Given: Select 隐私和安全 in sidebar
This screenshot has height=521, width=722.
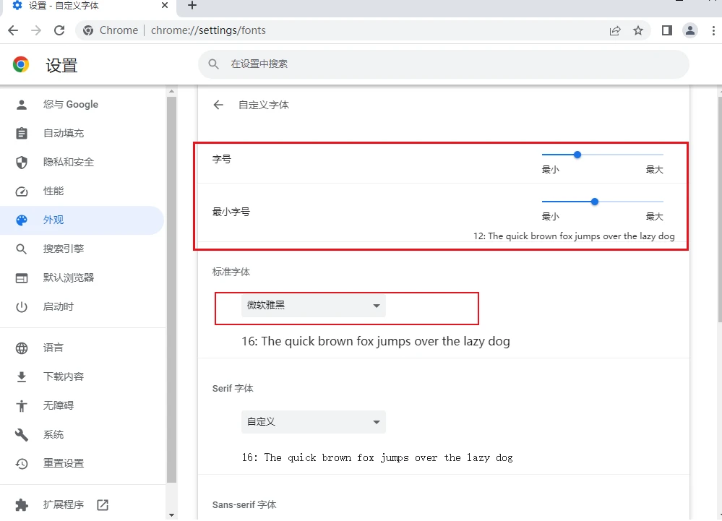Looking at the screenshot, I should click(68, 162).
